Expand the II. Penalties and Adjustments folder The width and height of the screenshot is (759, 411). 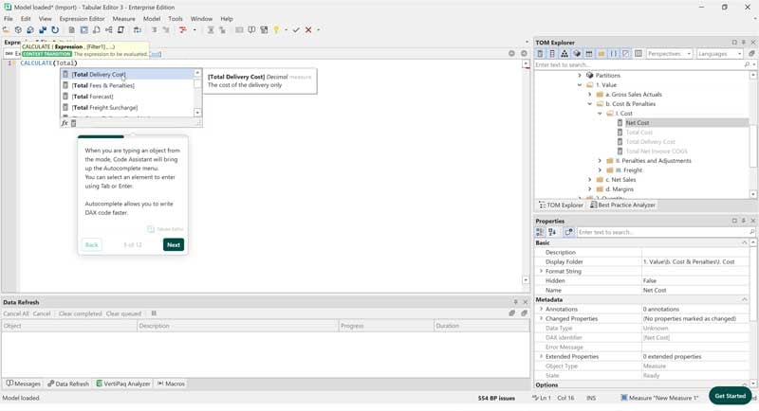[x=600, y=161]
